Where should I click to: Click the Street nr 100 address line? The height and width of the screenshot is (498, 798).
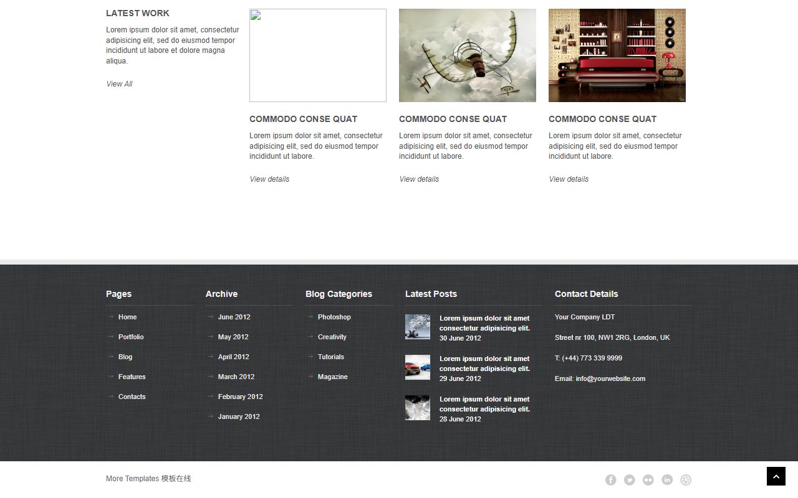click(612, 337)
